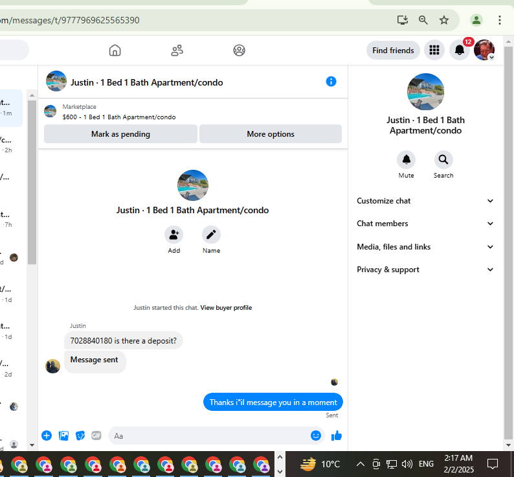Click the ENG language indicator
The image size is (514, 477).
coord(426,464)
